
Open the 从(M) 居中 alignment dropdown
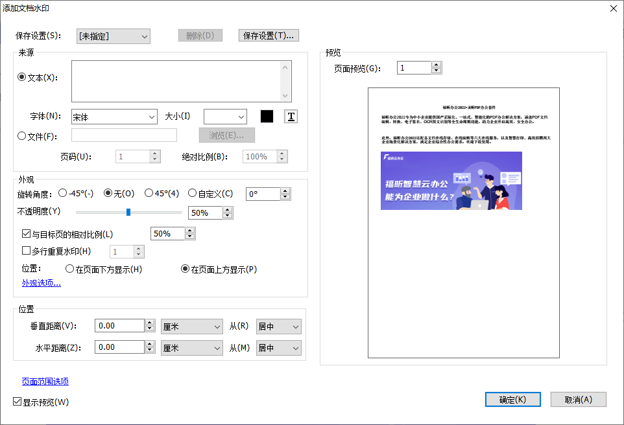click(278, 347)
